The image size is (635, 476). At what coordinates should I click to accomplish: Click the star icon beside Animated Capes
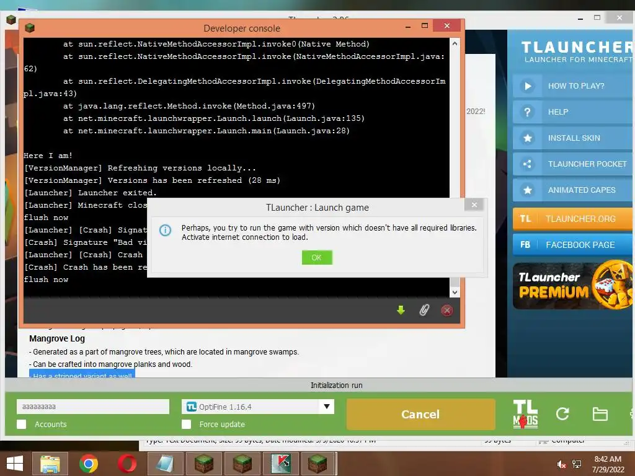(x=527, y=190)
